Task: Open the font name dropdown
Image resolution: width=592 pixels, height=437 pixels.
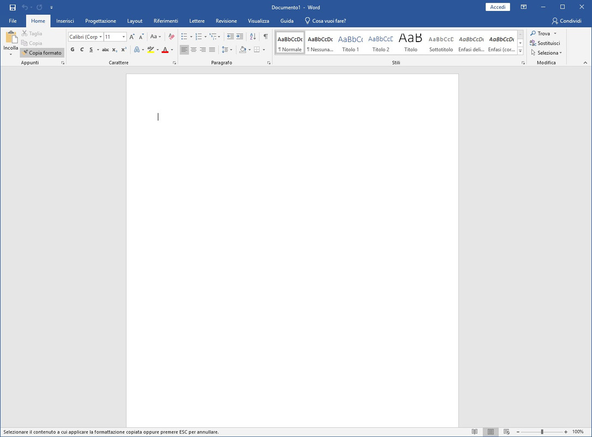Action: 101,37
